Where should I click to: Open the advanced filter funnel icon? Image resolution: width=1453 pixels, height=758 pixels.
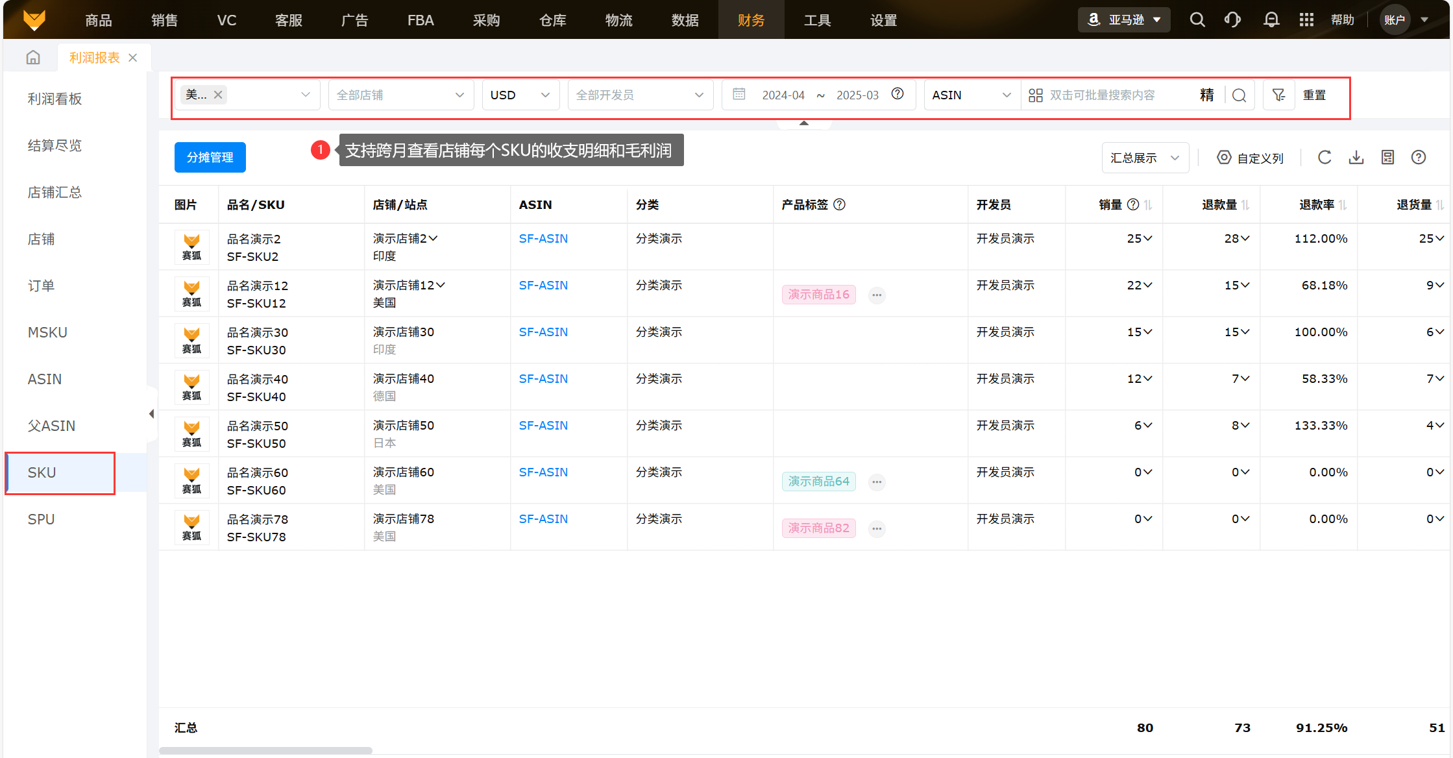point(1278,95)
